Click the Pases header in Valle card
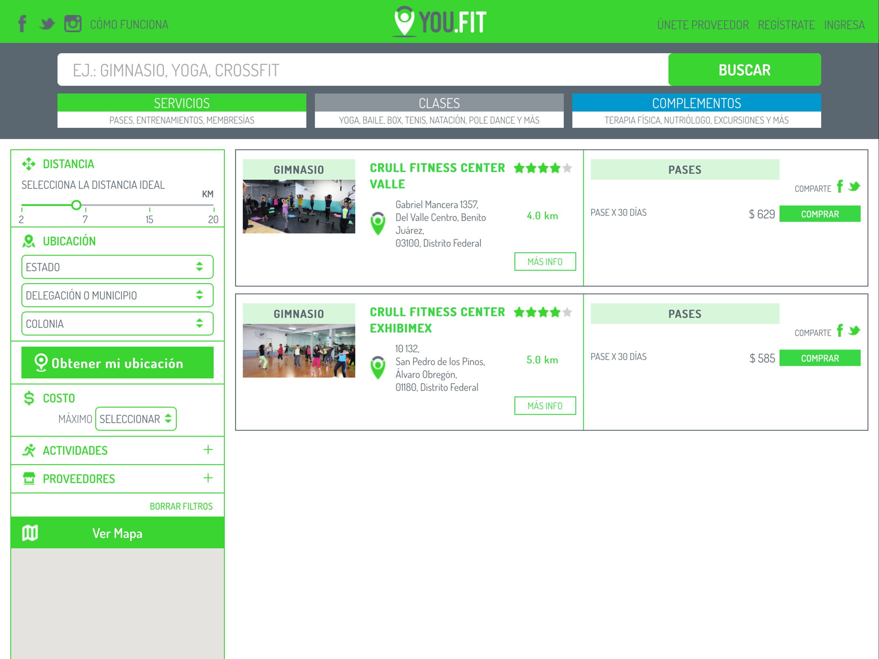This screenshot has height=659, width=879. coord(685,170)
